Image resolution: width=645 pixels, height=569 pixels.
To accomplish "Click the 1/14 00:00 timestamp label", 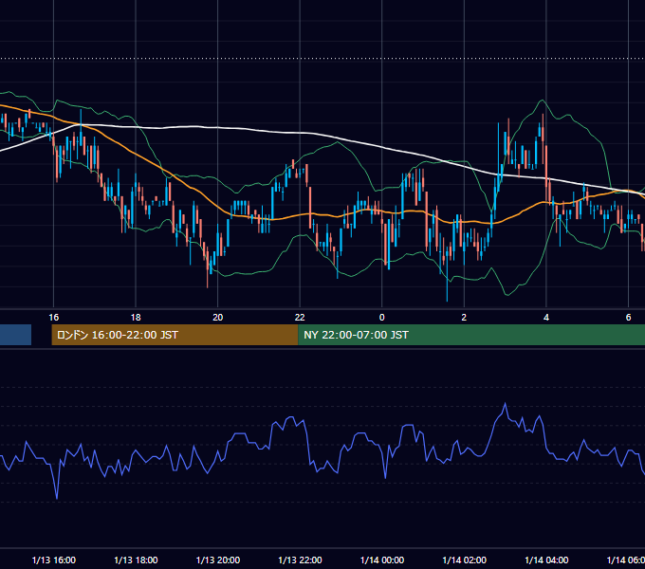I will tap(381, 560).
